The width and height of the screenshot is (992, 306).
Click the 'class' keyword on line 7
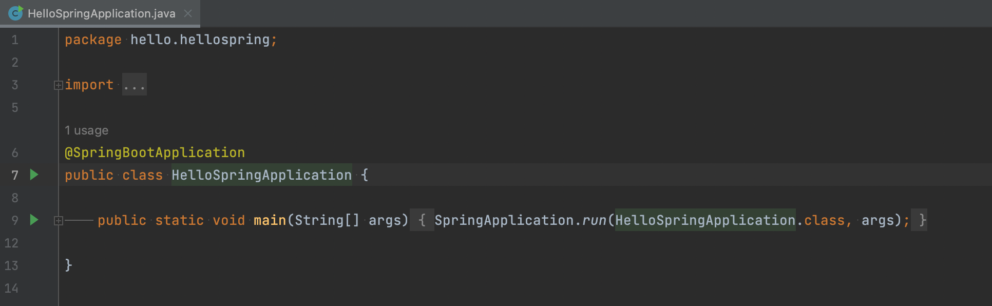coord(142,175)
